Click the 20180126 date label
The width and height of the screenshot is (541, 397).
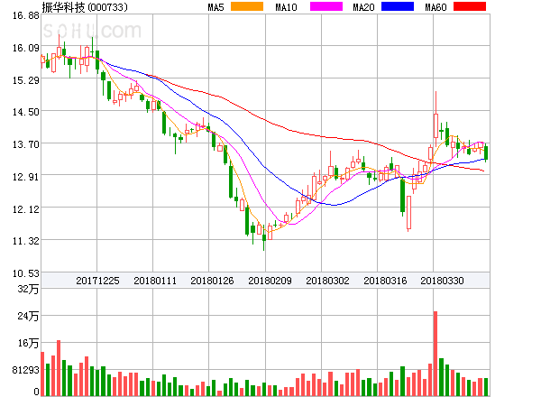pos(212,281)
